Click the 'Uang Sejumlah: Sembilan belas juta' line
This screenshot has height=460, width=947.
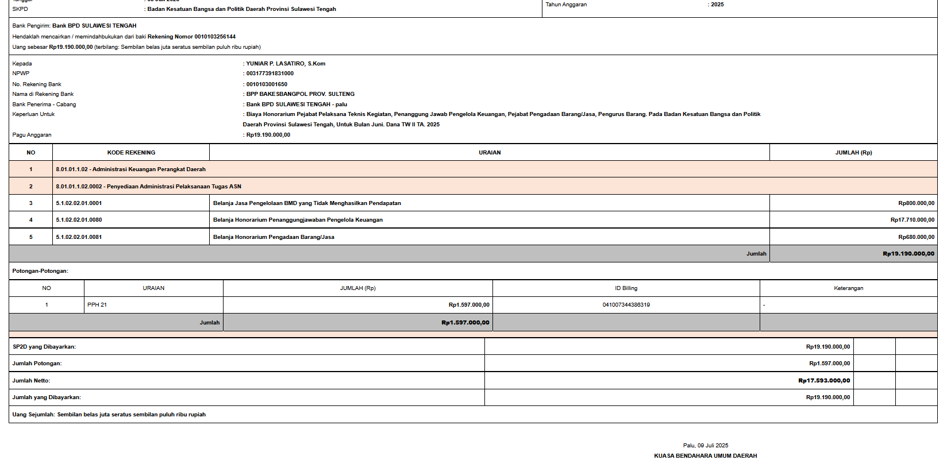click(x=109, y=415)
